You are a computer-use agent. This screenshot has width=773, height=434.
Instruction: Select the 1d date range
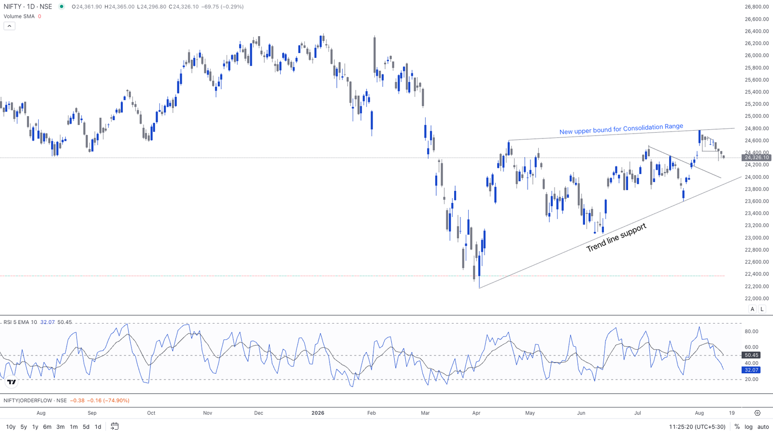pyautogui.click(x=98, y=427)
